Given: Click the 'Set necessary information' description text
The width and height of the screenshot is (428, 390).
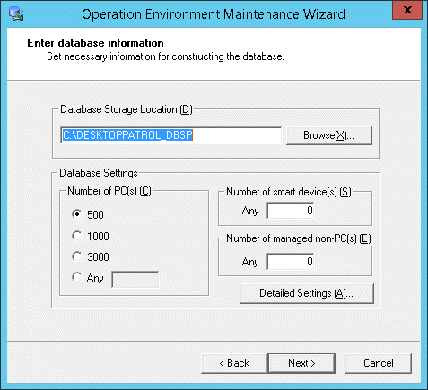Looking at the screenshot, I should (165, 56).
